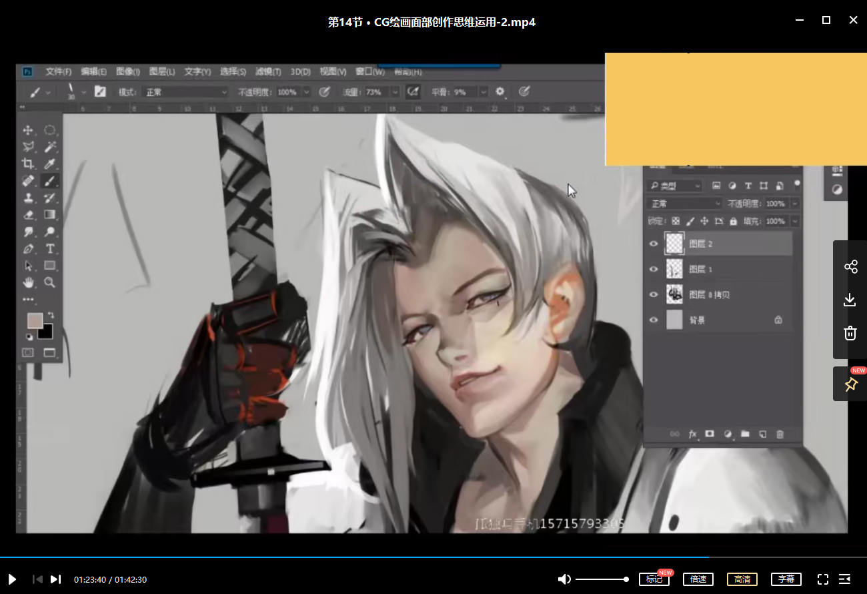
Task: Open the fx layer style button
Action: point(692,434)
